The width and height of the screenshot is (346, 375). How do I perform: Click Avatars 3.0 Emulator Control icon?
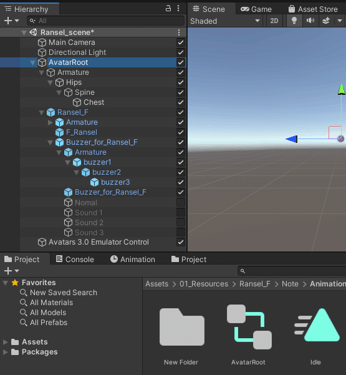click(42, 242)
